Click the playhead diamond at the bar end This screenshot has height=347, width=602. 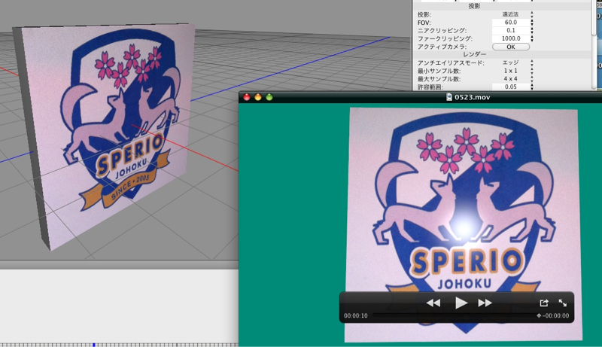[539, 315]
